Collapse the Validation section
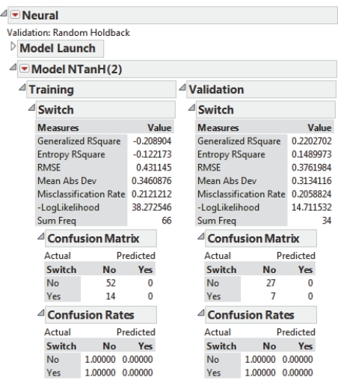The height and width of the screenshot is (383, 338). pos(182,88)
